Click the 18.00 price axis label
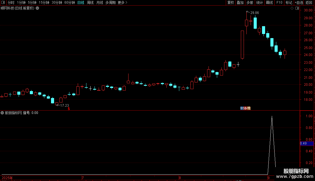 (x=308, y=100)
